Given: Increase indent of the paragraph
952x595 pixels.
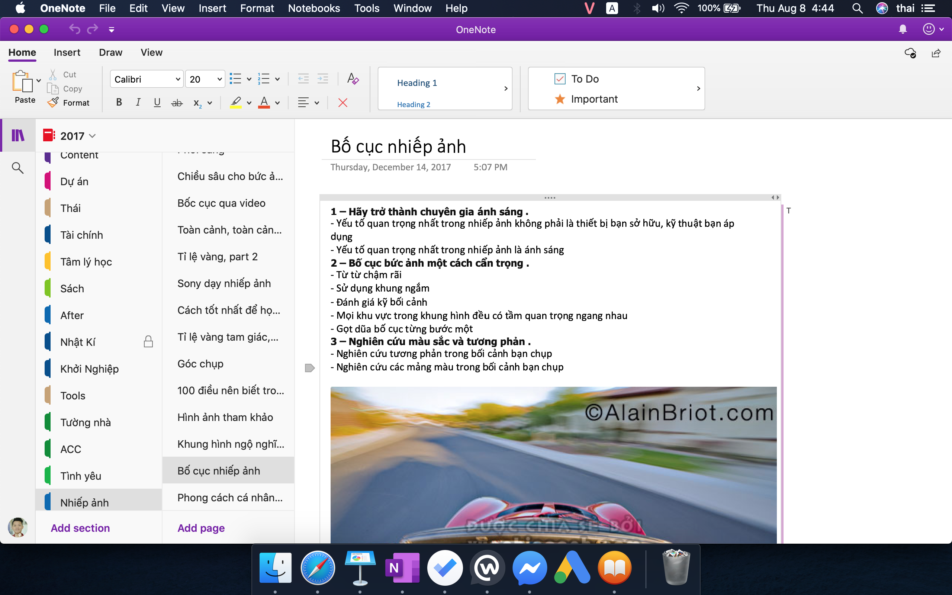Looking at the screenshot, I should 323,79.
